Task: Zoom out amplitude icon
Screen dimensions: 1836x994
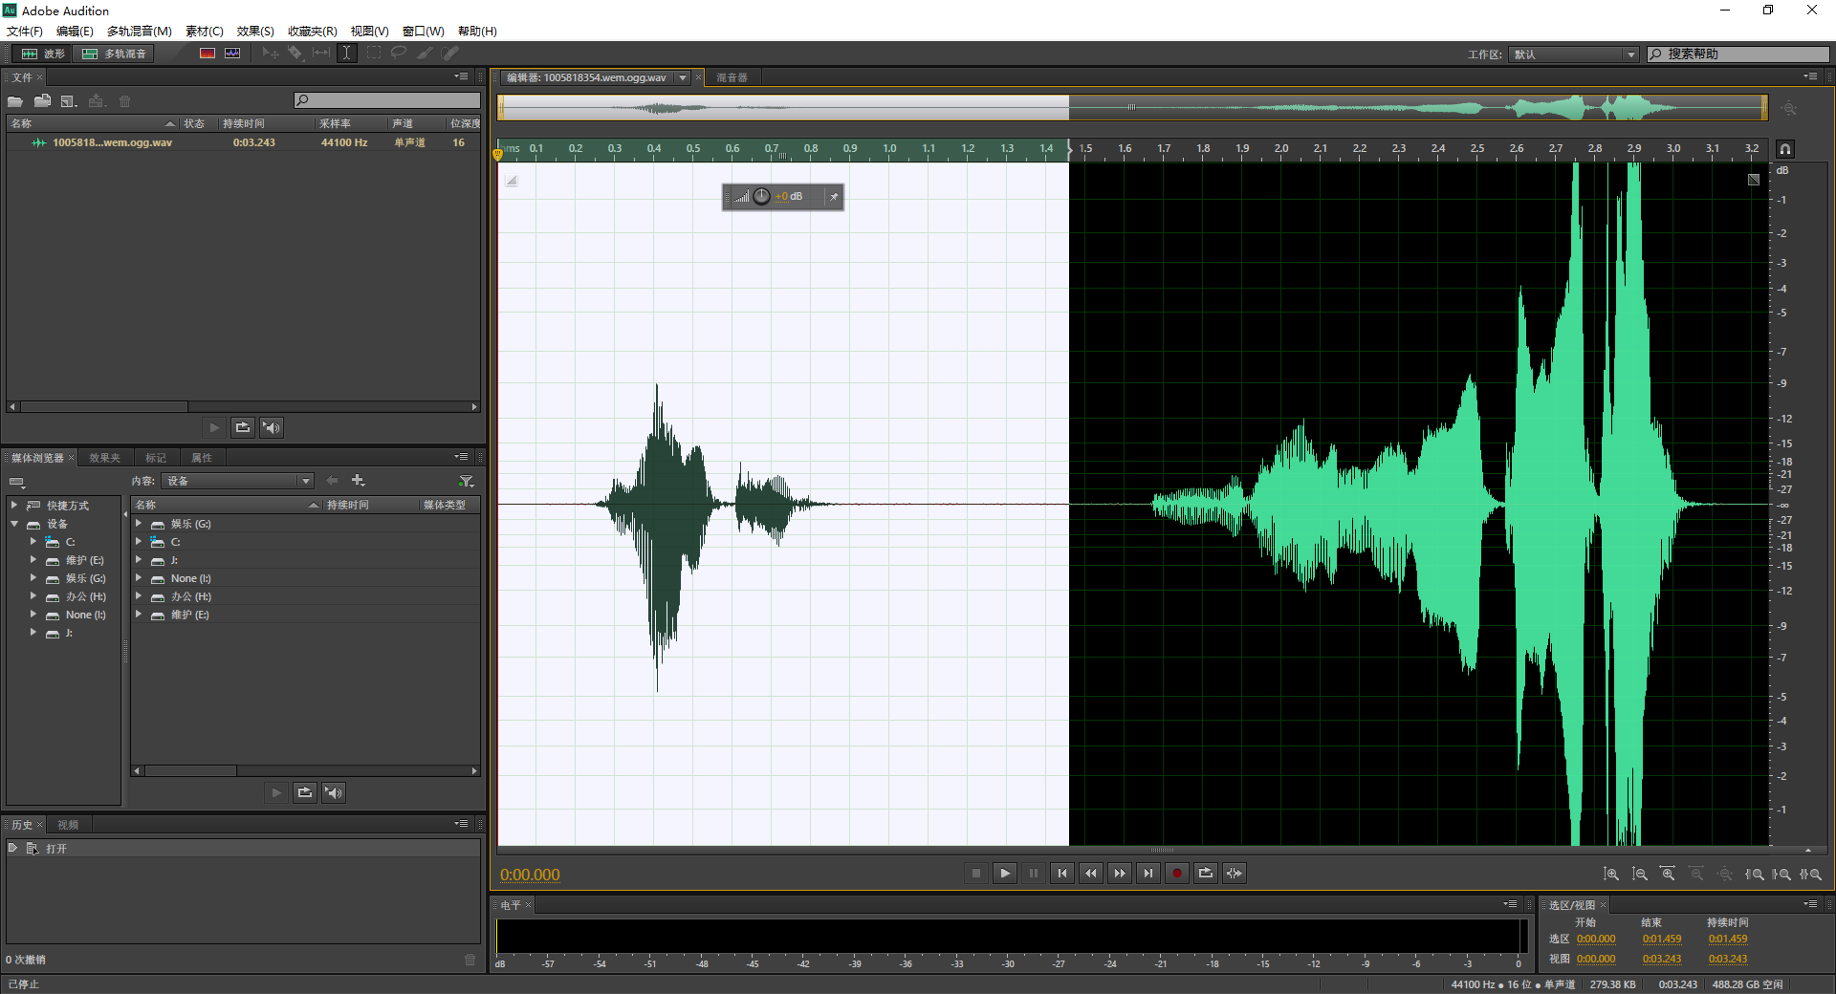Action: (x=1640, y=874)
